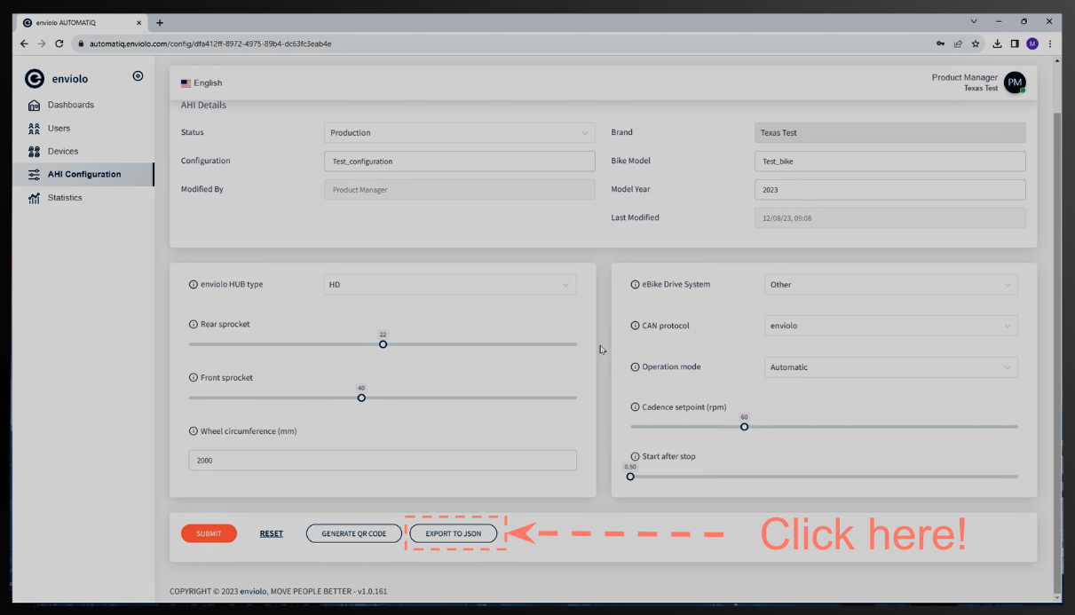The image size is (1075, 615).
Task: Click the US flag language icon
Action: pyautogui.click(x=186, y=83)
